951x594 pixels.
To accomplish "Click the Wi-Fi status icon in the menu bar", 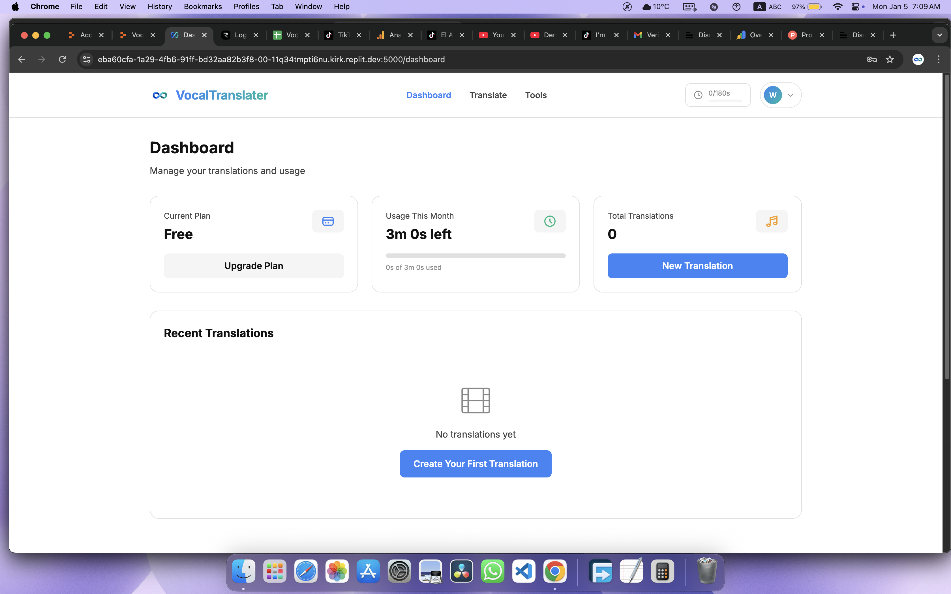I will 838,6.
